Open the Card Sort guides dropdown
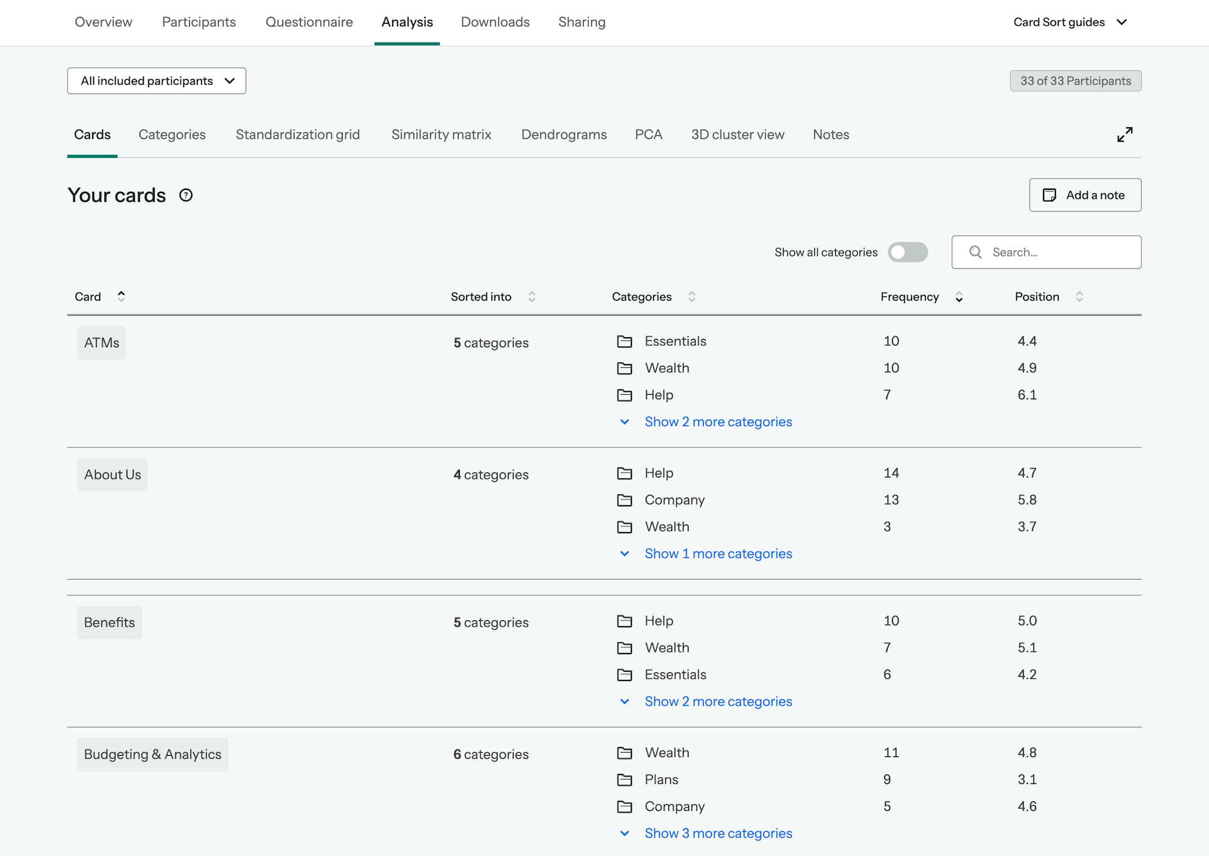This screenshot has height=856, width=1209. [x=1071, y=22]
